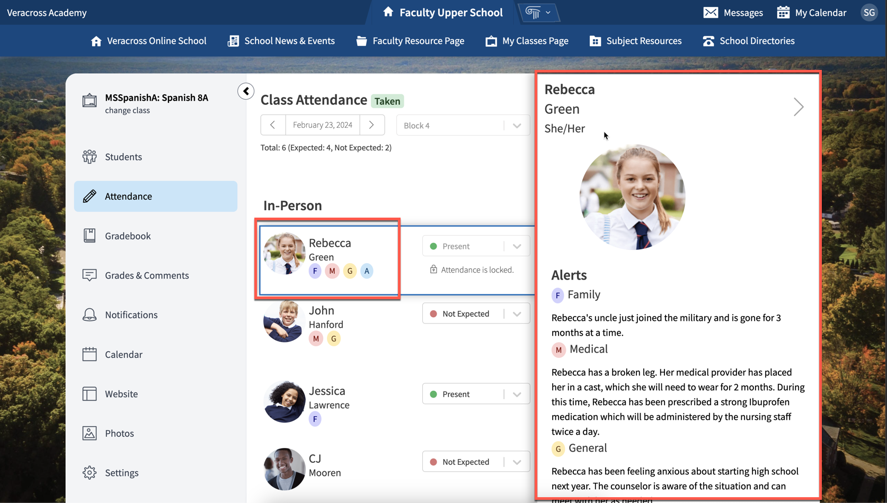
Task: Go to School News & Events
Action: click(x=289, y=41)
